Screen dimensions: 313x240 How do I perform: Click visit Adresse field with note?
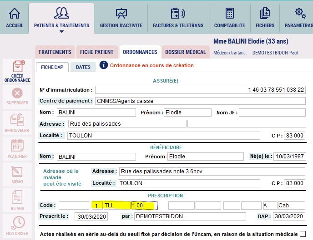212,171
